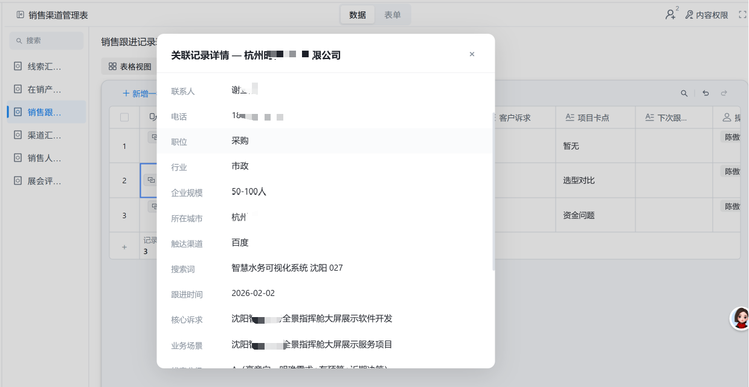Click the 采购 value in the dialog

coord(240,141)
